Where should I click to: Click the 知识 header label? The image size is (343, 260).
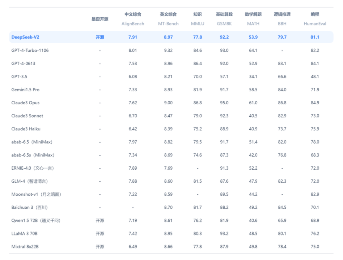[198, 14]
